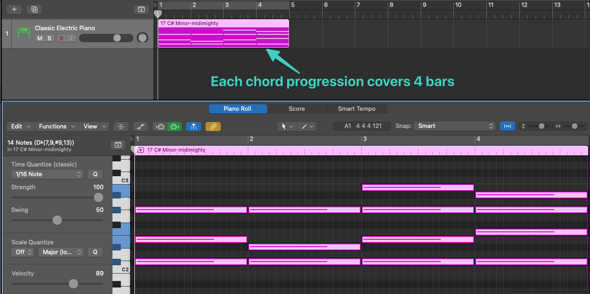
Task: Open the Snap Smart dropdown
Action: click(x=455, y=126)
